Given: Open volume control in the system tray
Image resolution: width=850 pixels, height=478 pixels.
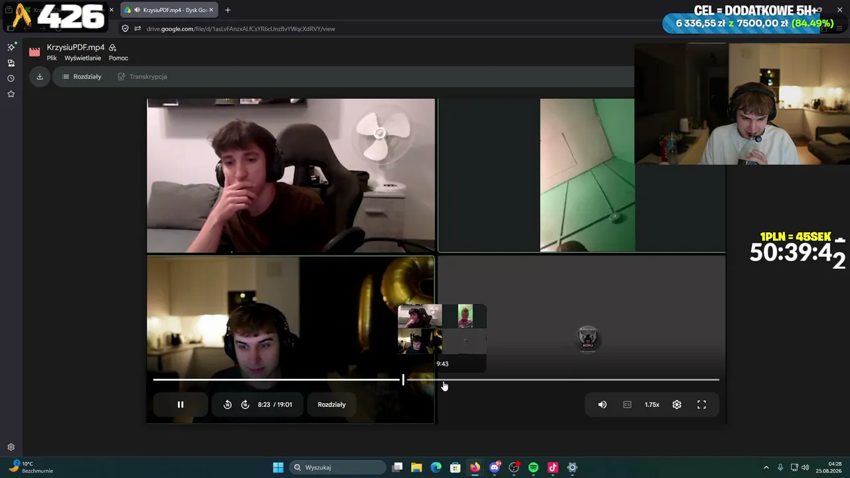Looking at the screenshot, I should tap(806, 467).
